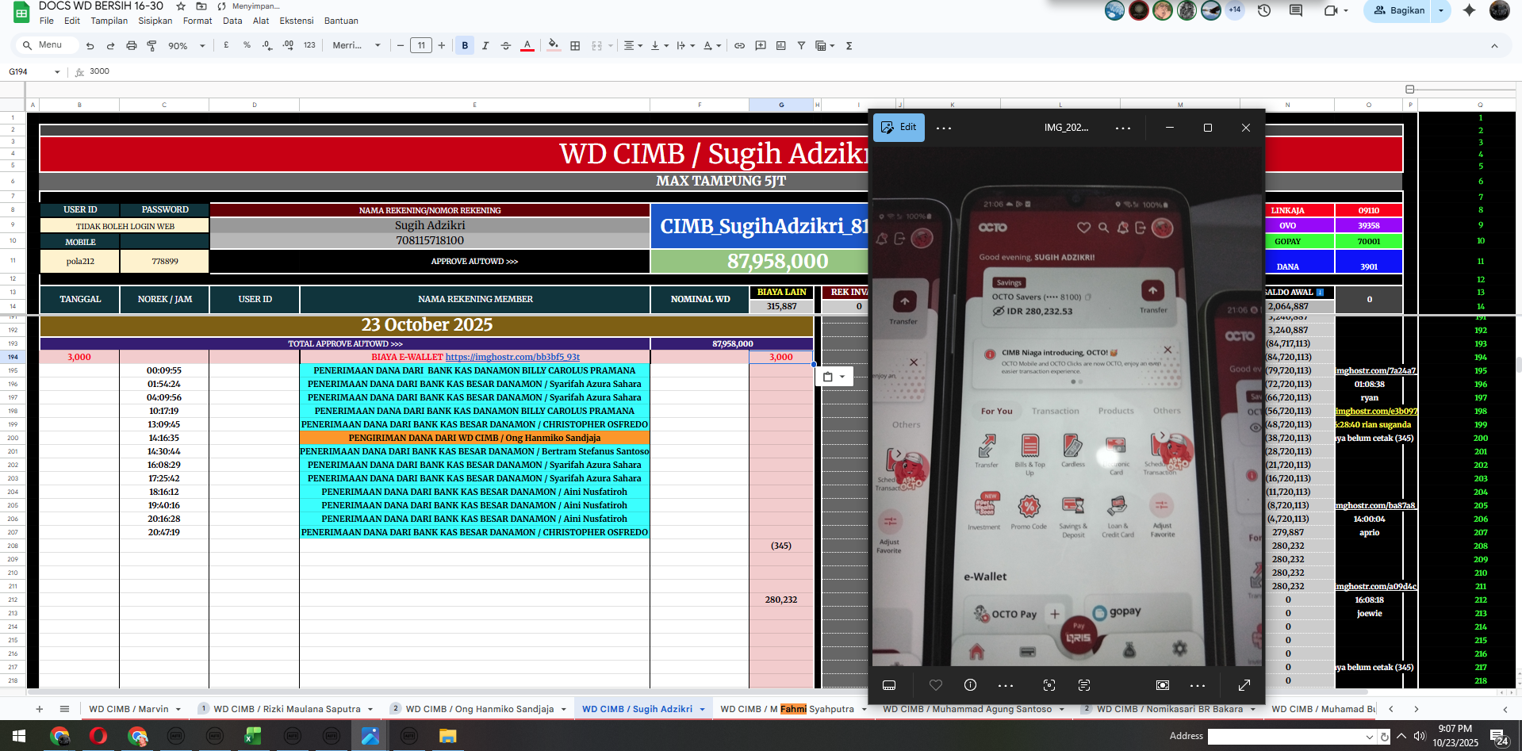Open Share options dropdown arrow
The width and height of the screenshot is (1522, 751).
pyautogui.click(x=1441, y=10)
